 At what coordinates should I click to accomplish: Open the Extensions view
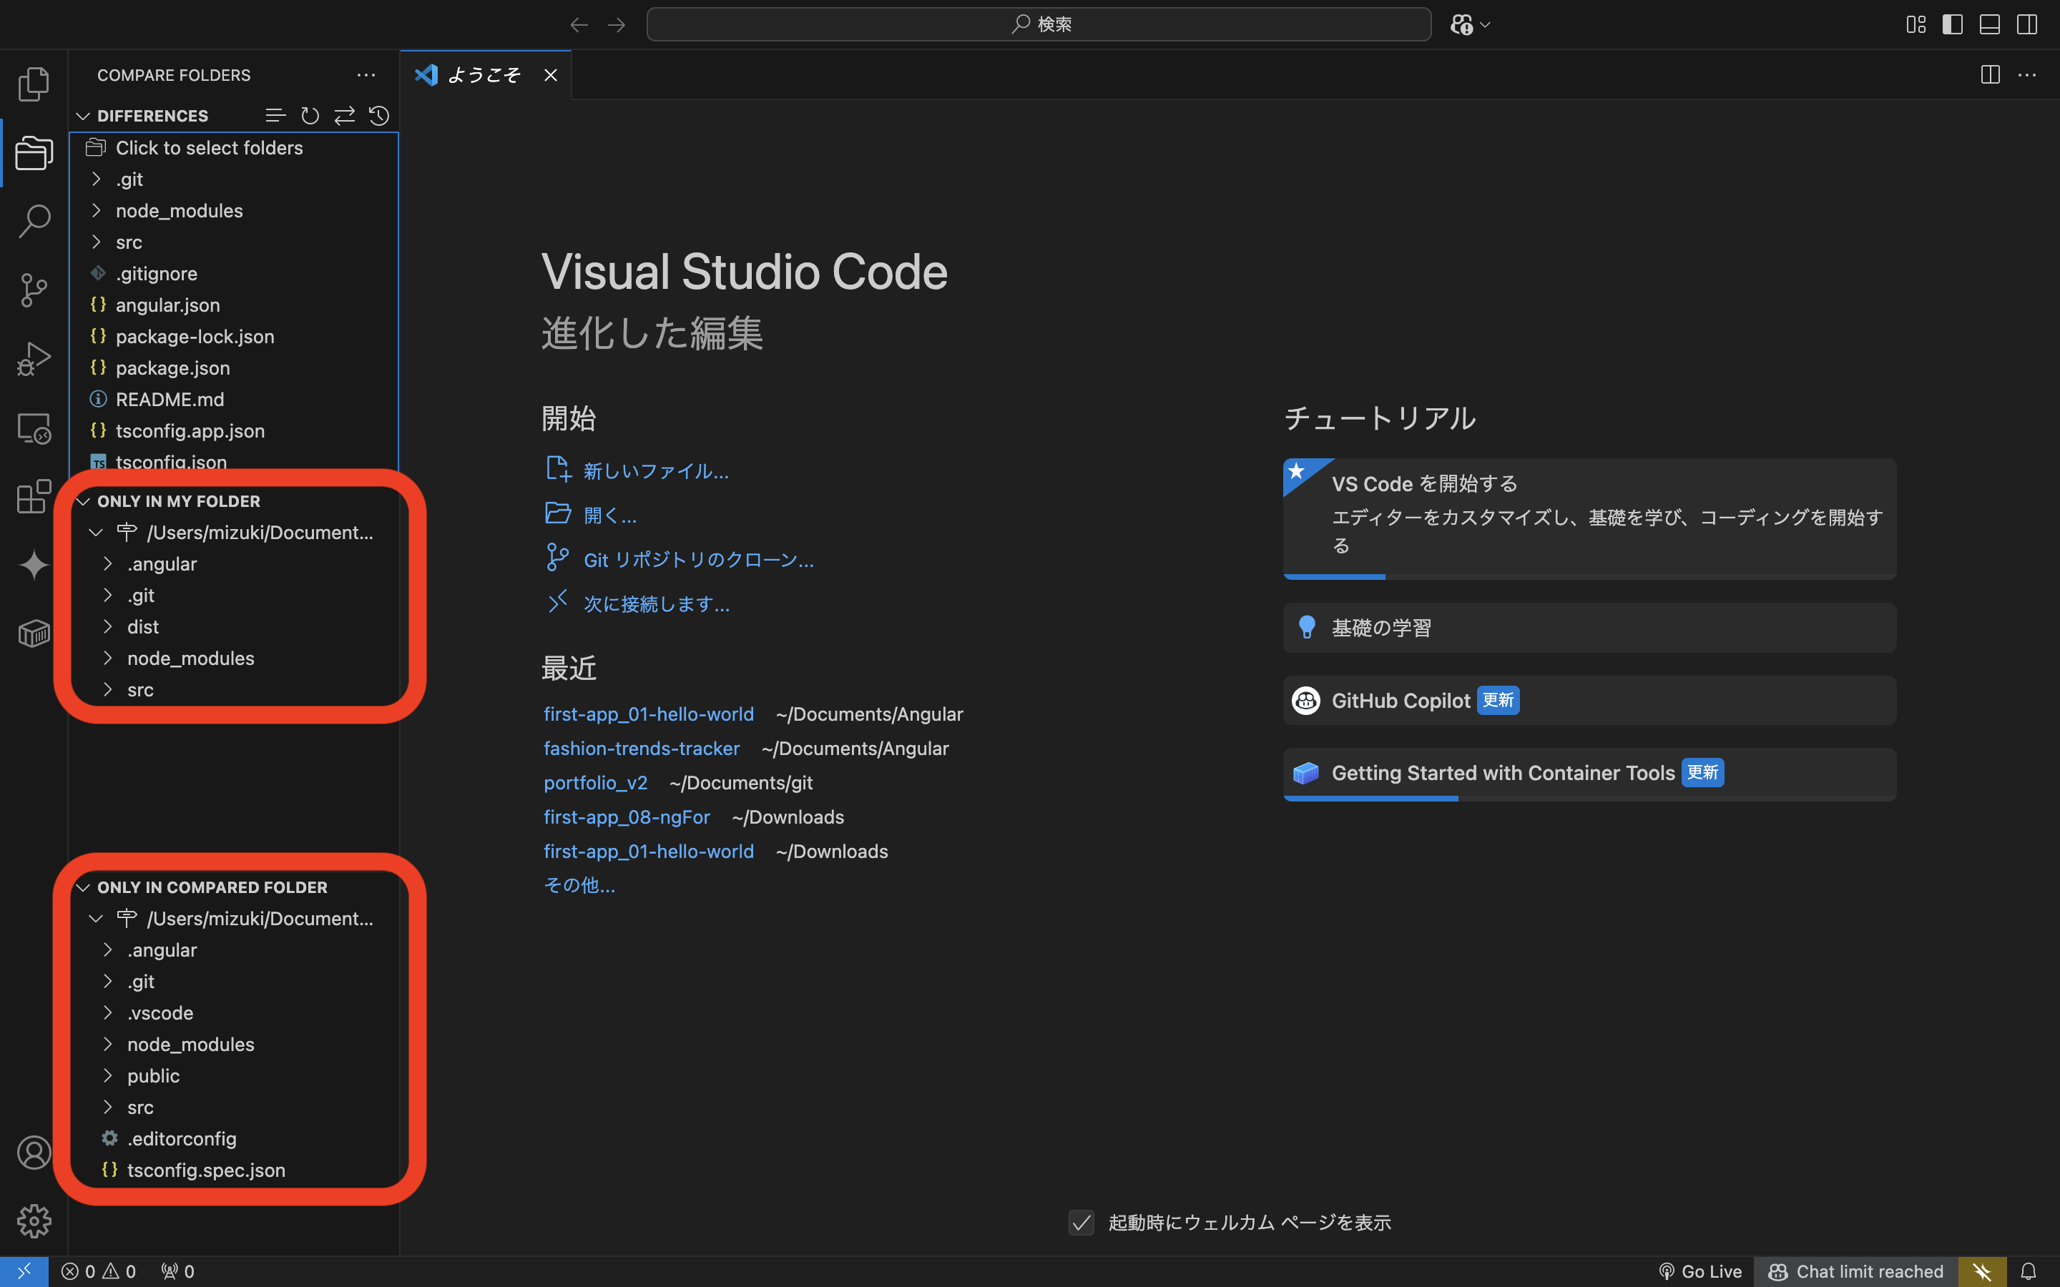click(33, 496)
